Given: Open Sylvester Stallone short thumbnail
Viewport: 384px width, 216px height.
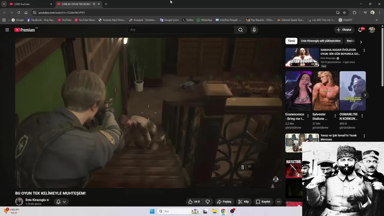Looking at the screenshot, I should pos(325,91).
